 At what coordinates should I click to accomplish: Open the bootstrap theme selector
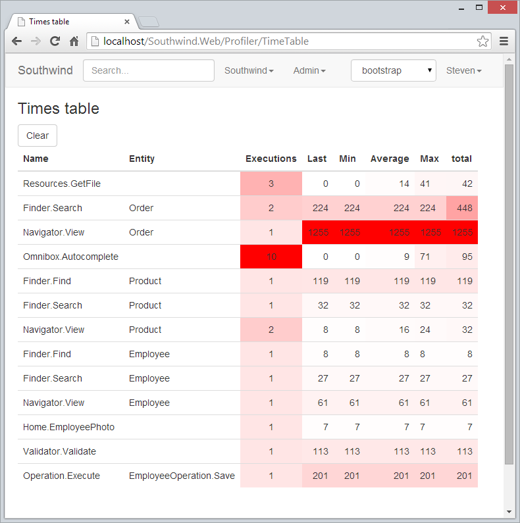pyautogui.click(x=394, y=70)
